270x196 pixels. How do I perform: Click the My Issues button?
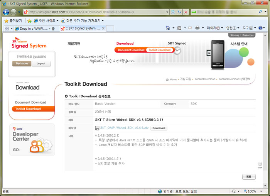[x=22, y=64]
